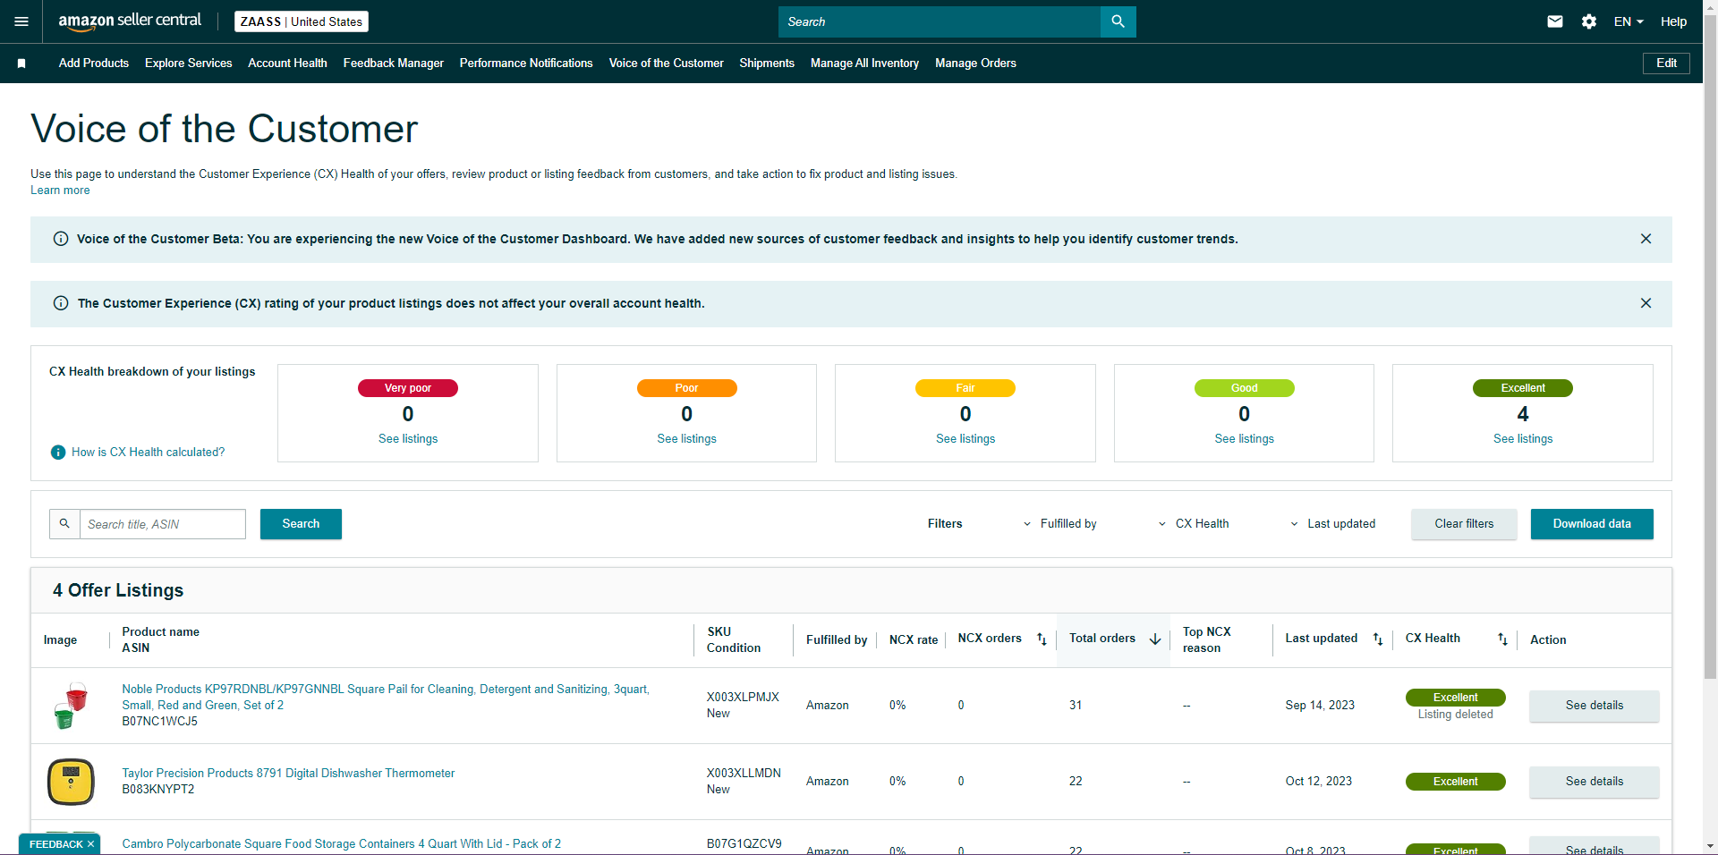This screenshot has width=1718, height=855.
Task: See listings under Good
Action: 1244,439
